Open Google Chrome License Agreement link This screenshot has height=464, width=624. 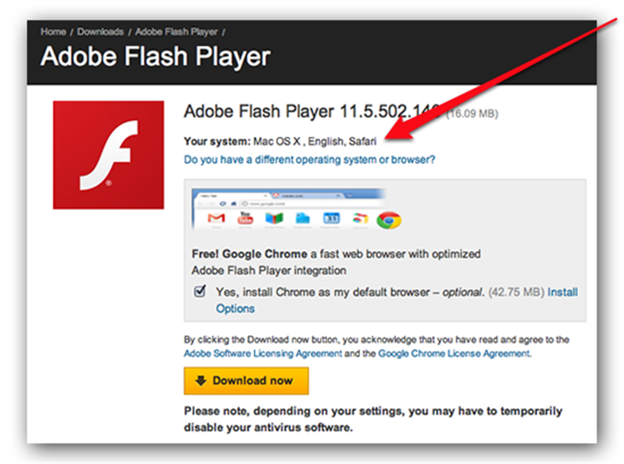click(x=454, y=353)
